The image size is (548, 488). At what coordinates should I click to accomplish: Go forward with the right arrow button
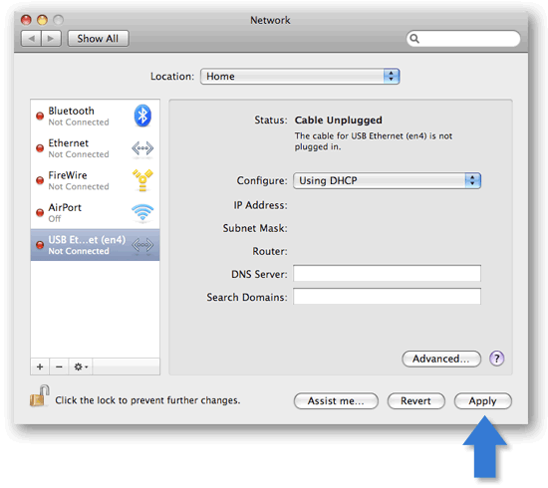tap(51, 39)
